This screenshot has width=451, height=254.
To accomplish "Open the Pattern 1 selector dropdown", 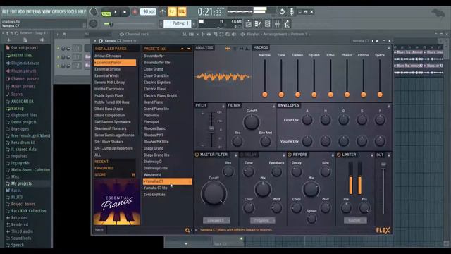I will [x=178, y=23].
